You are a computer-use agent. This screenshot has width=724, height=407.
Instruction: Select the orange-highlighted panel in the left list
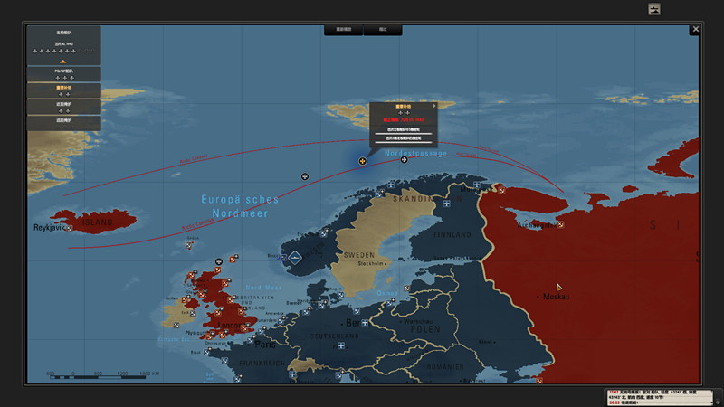tap(63, 90)
